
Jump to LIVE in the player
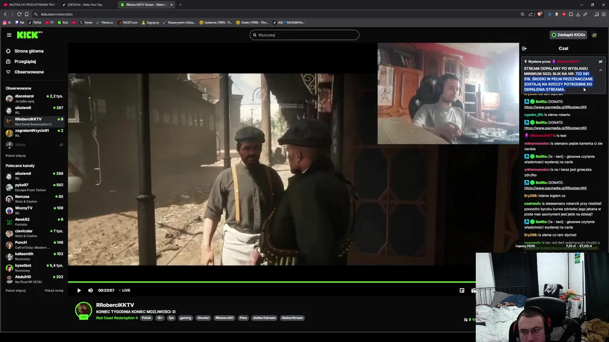[x=125, y=290]
